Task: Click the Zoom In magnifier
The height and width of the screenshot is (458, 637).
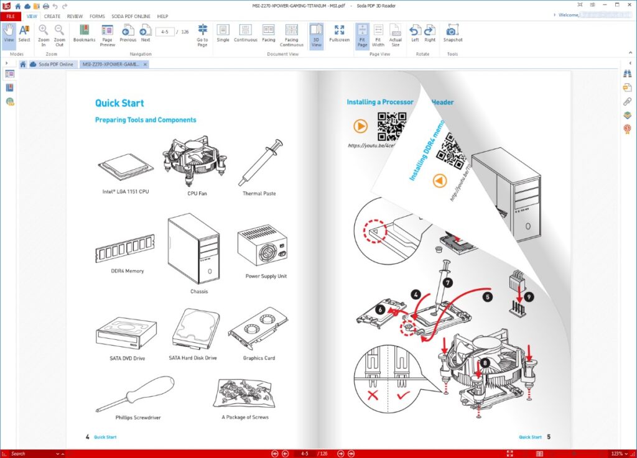Action: coord(44,35)
